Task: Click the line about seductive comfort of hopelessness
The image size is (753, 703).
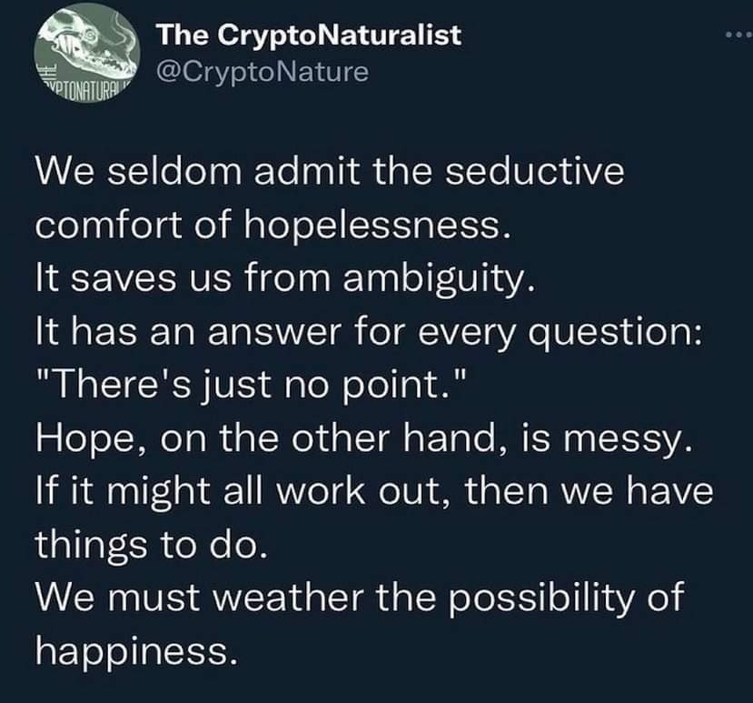Action: tap(328, 169)
